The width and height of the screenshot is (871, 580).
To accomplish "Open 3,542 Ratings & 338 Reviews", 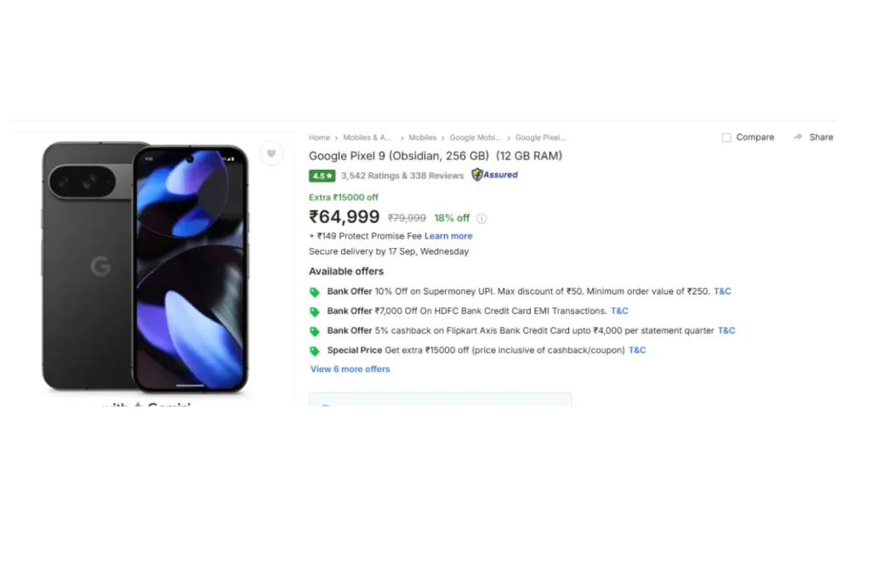I will (x=402, y=176).
